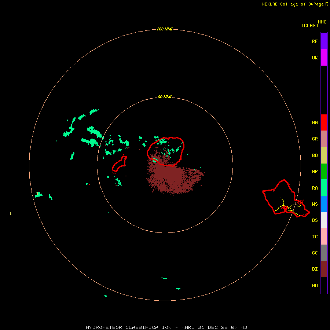
Task: Click the HA legend label
Action: point(315,123)
